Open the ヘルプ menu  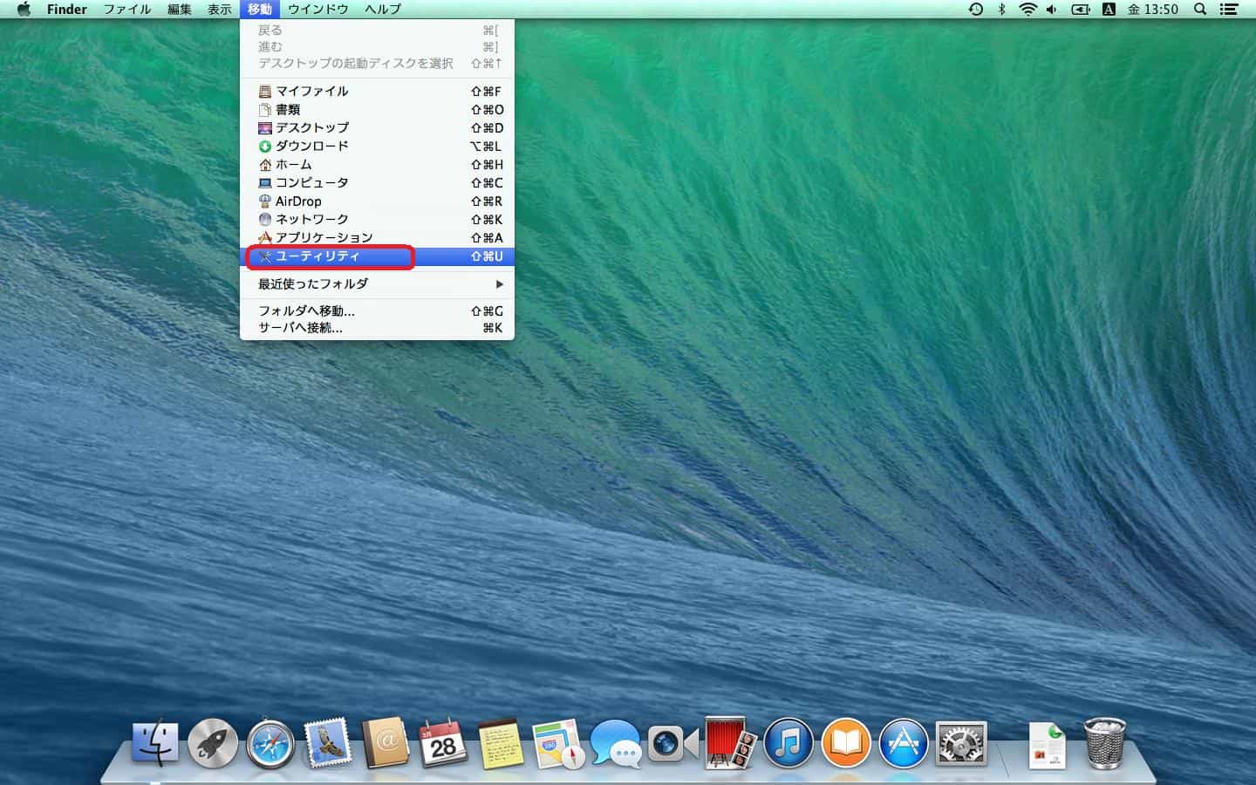point(383,10)
